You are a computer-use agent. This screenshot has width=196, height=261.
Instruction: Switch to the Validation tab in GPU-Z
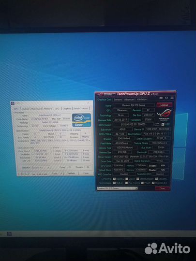click(142, 100)
